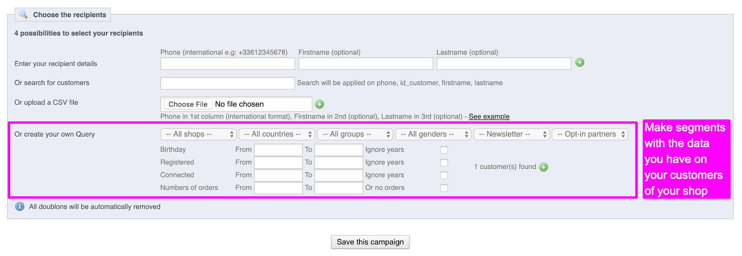Tick Birthday Ignore years checkbox
The width and height of the screenshot is (742, 256).
[x=444, y=150]
